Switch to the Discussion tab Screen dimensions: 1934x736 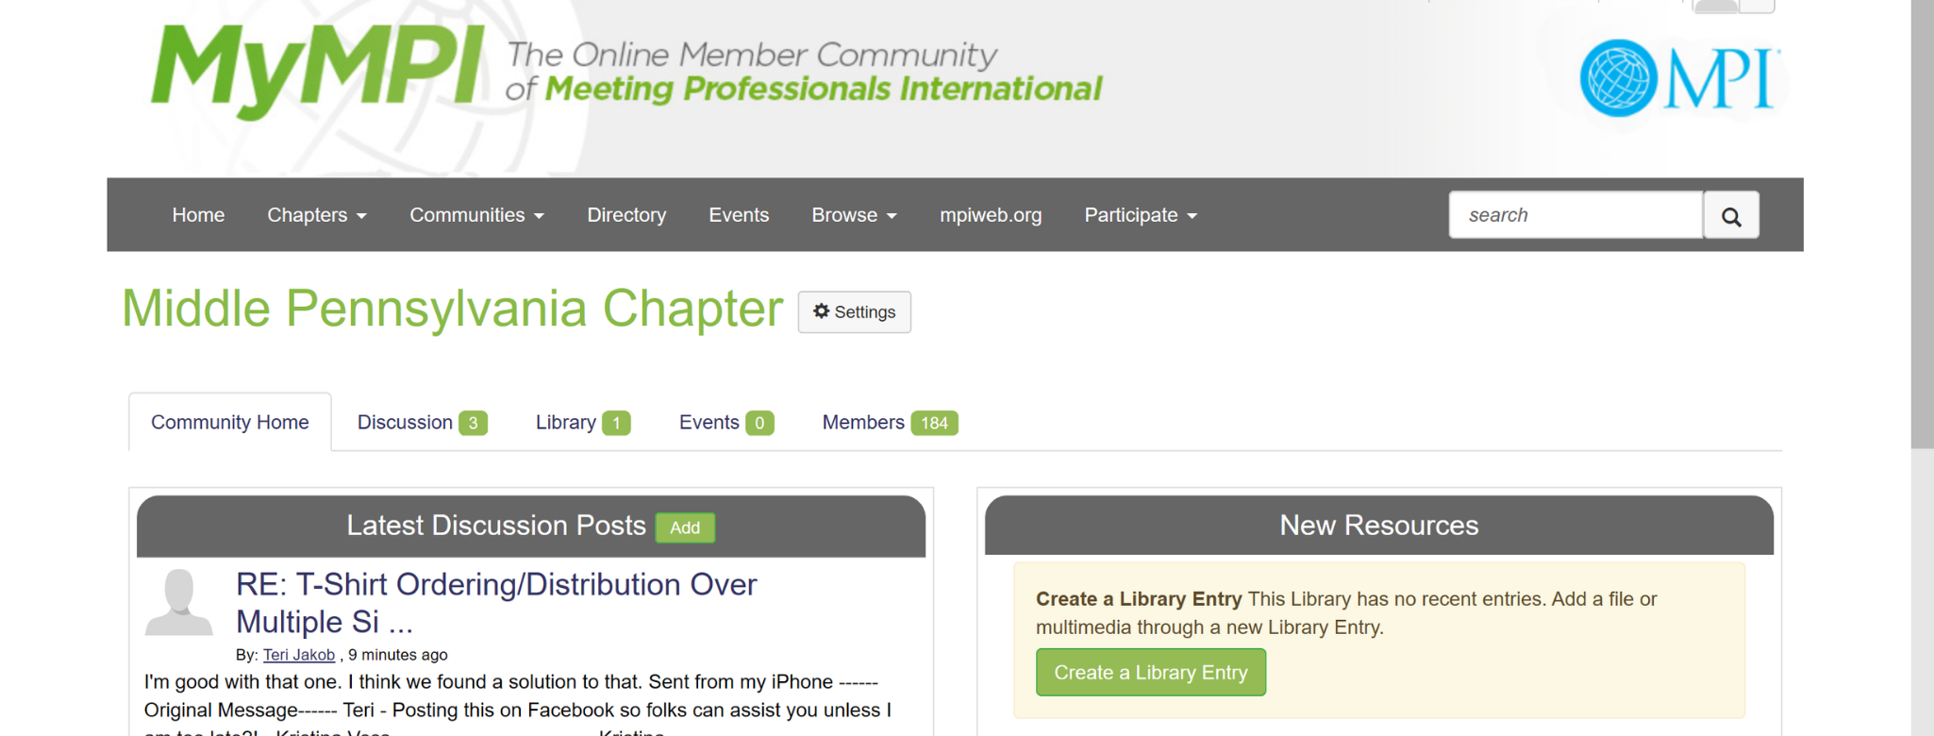click(x=421, y=423)
